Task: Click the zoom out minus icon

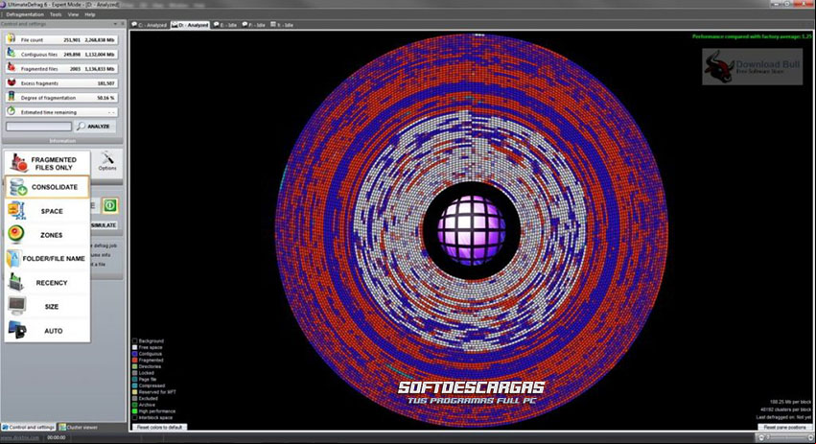Action: pos(762,437)
